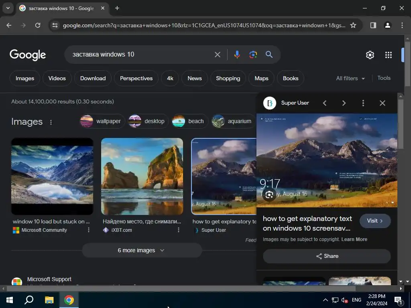Unmute the volume tray icon

(344, 300)
